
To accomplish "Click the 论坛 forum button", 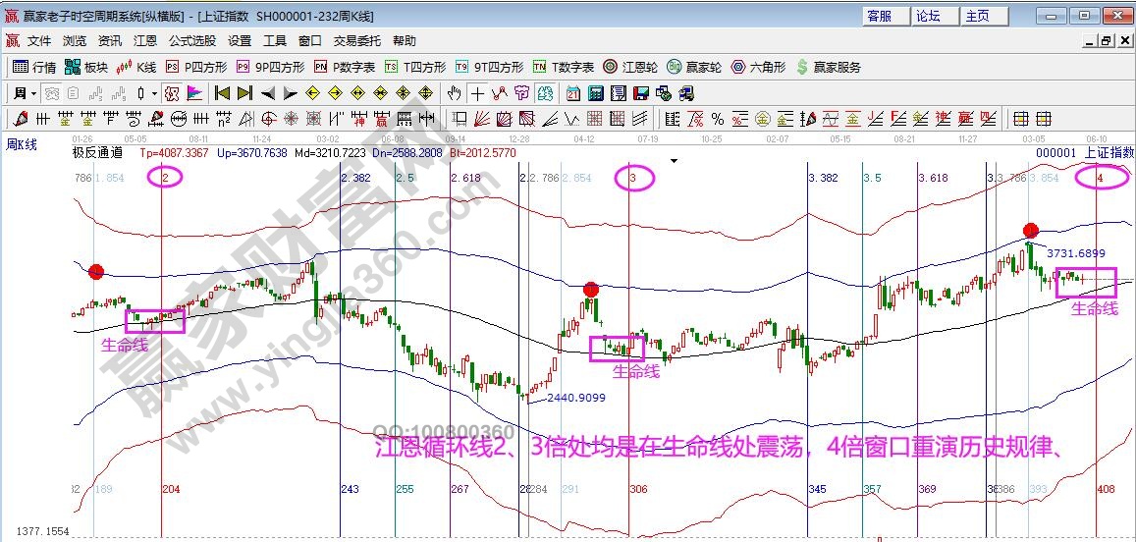I will 928,16.
